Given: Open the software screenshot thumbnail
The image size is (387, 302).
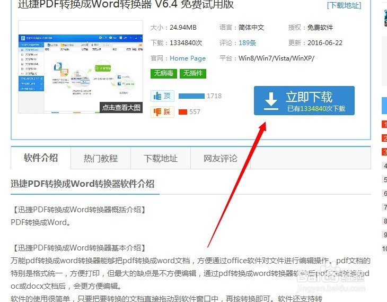Looking at the screenshot, I should coord(81,67).
